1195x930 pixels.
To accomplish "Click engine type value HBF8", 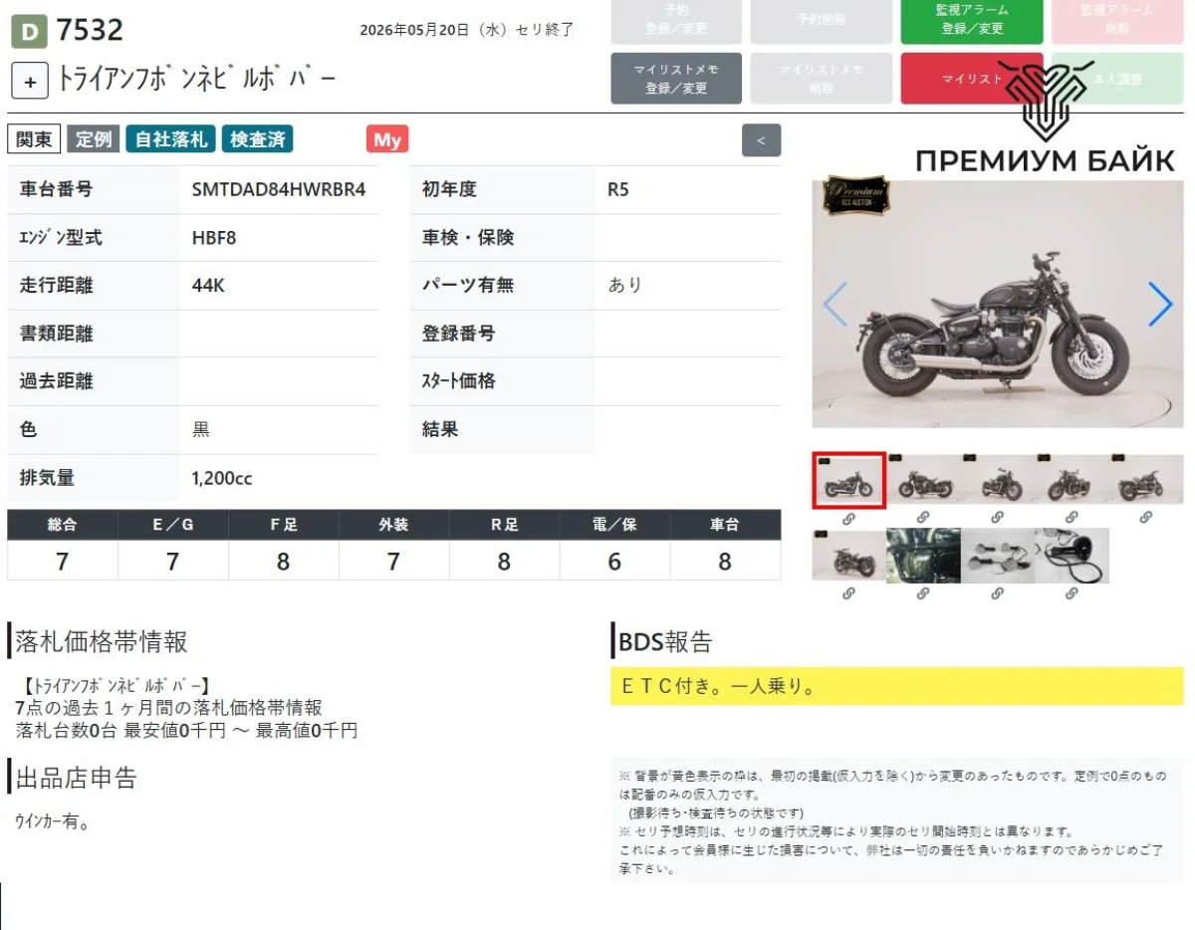I will click(x=214, y=238).
